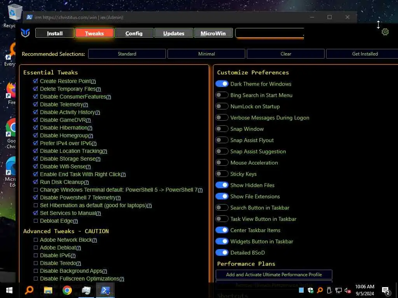The width and height of the screenshot is (398, 298).
Task: Toggle Snap Window switch
Action: pyautogui.click(x=222, y=129)
